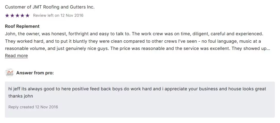This screenshot has width=280, height=123.
Task: Click the Review left on 12 Nov 2016 date
Action: 58,15
